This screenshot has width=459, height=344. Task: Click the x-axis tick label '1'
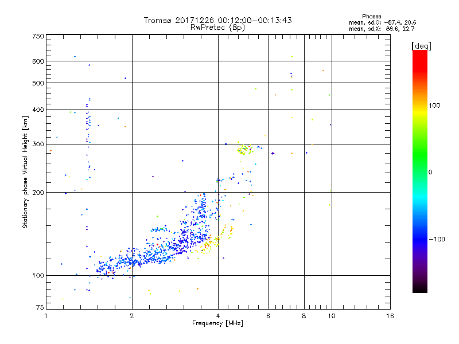tap(46, 316)
